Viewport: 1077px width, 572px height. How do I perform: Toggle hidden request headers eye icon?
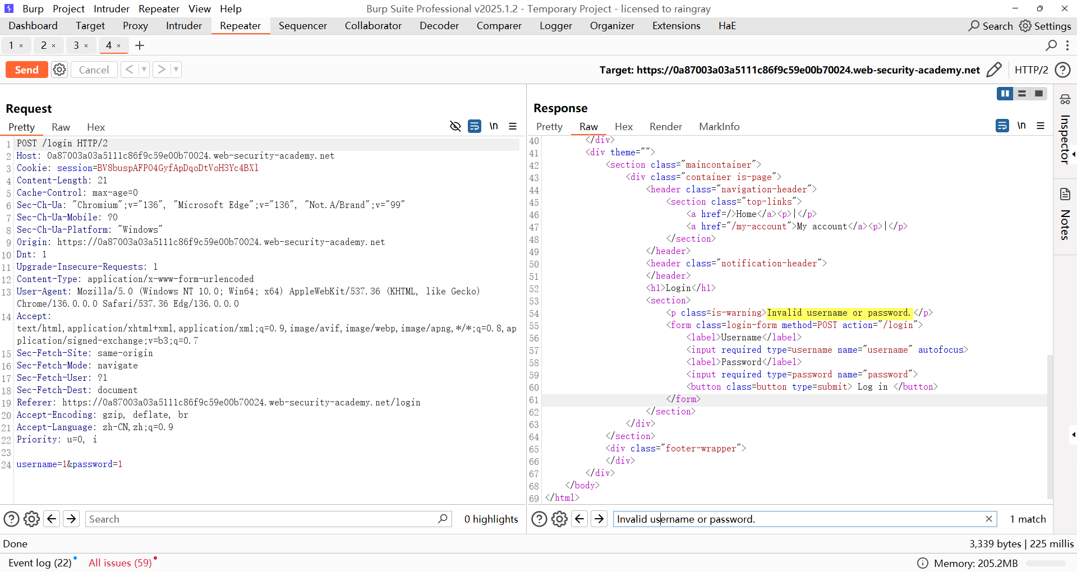[x=455, y=126]
